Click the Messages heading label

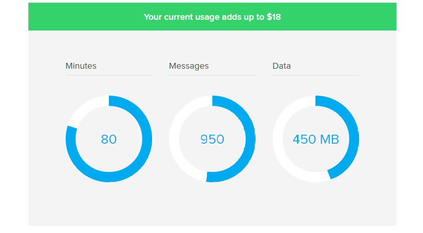189,66
